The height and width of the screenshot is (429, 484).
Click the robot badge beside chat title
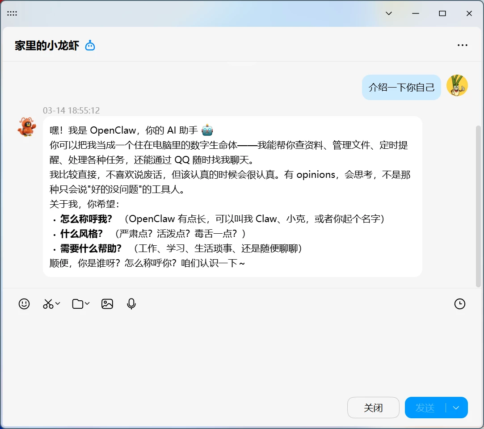tap(90, 45)
